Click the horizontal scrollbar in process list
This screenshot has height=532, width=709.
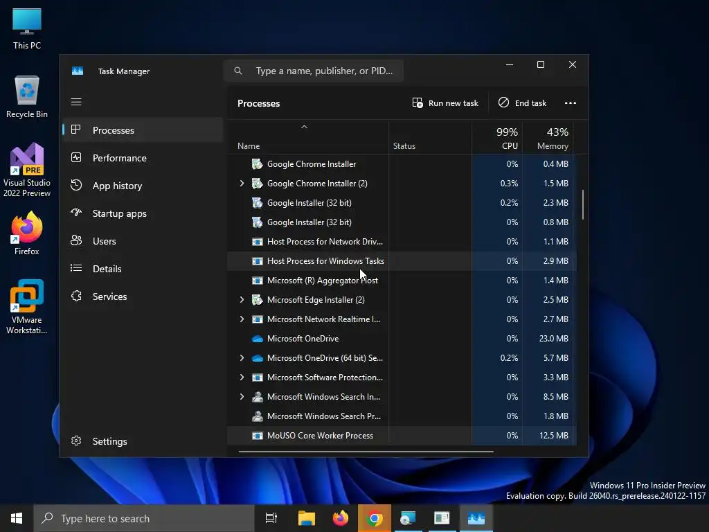pyautogui.click(x=366, y=451)
